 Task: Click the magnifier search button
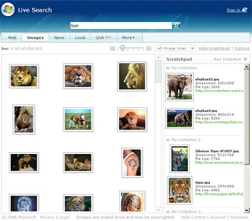coord(176,25)
